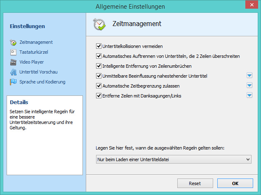Disable automatic splitting of subtitles over 2 lines
The width and height of the screenshot is (261, 195).
(99, 56)
